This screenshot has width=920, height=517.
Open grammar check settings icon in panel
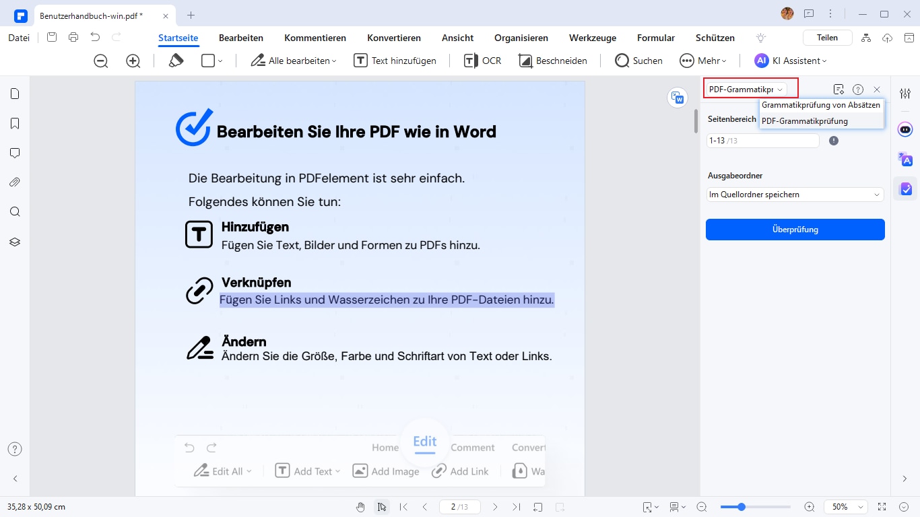tap(839, 89)
